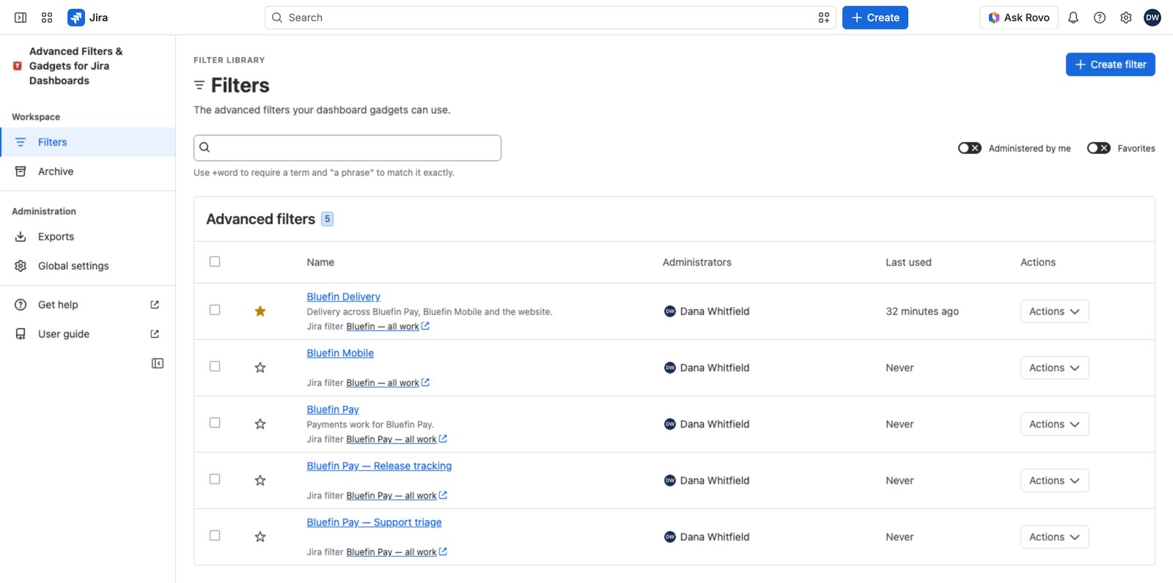
Task: Check the Release tracking row checkbox
Action: click(215, 479)
